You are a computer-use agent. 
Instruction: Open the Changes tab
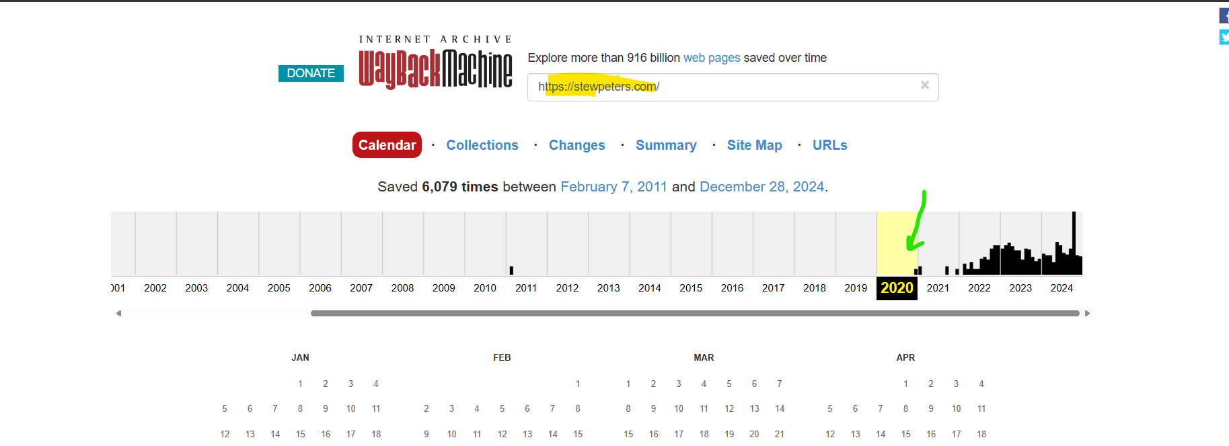click(577, 145)
